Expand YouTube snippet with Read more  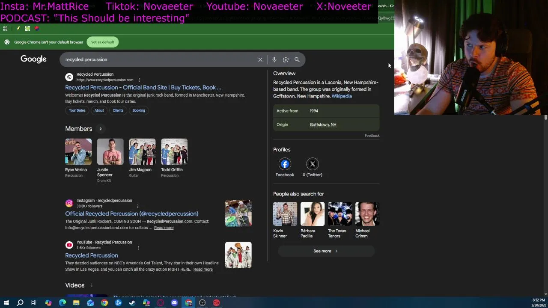coord(203,269)
